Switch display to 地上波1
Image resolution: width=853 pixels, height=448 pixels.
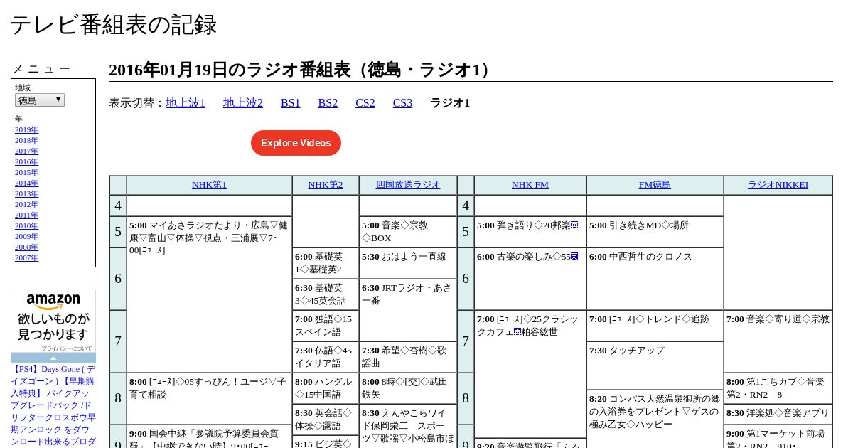[186, 103]
